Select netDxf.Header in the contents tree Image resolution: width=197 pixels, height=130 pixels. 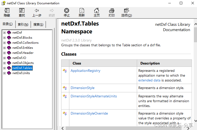point(23,53)
